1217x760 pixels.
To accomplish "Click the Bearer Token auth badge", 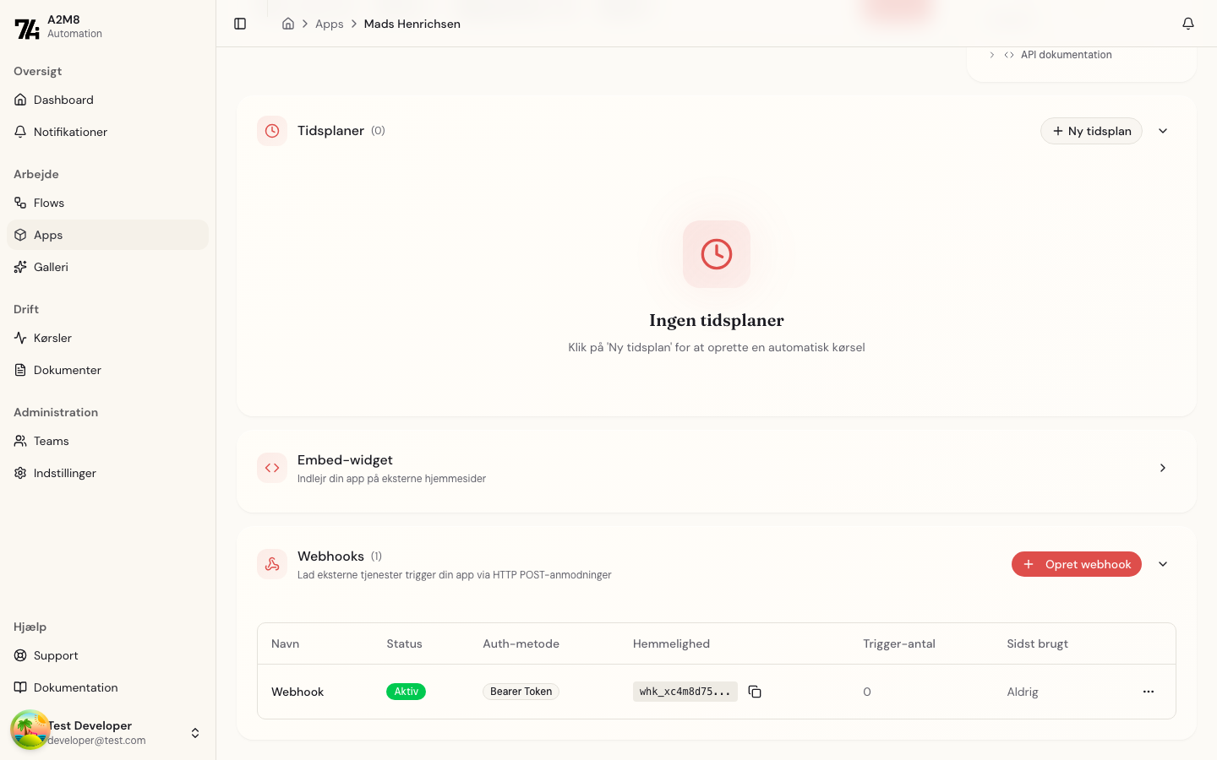I will 521,692.
